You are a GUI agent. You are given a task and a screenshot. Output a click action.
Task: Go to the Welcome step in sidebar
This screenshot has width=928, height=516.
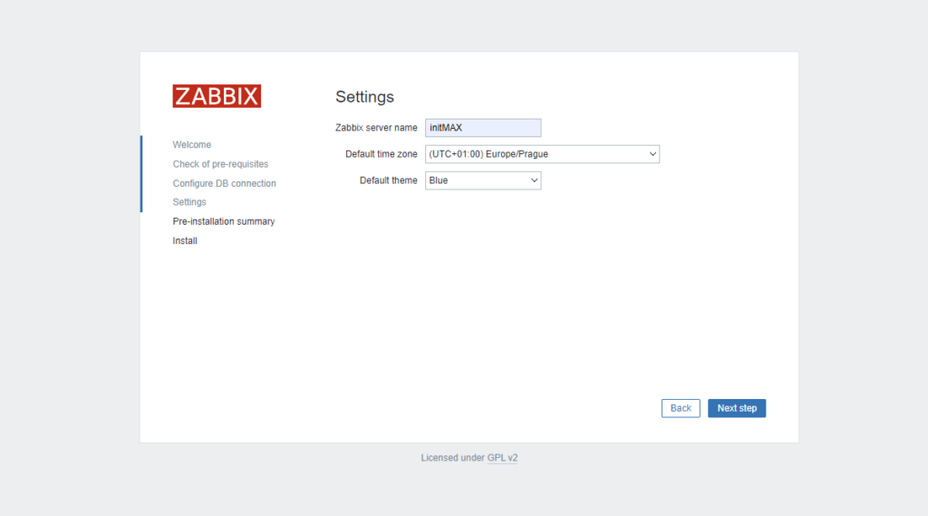tap(192, 145)
